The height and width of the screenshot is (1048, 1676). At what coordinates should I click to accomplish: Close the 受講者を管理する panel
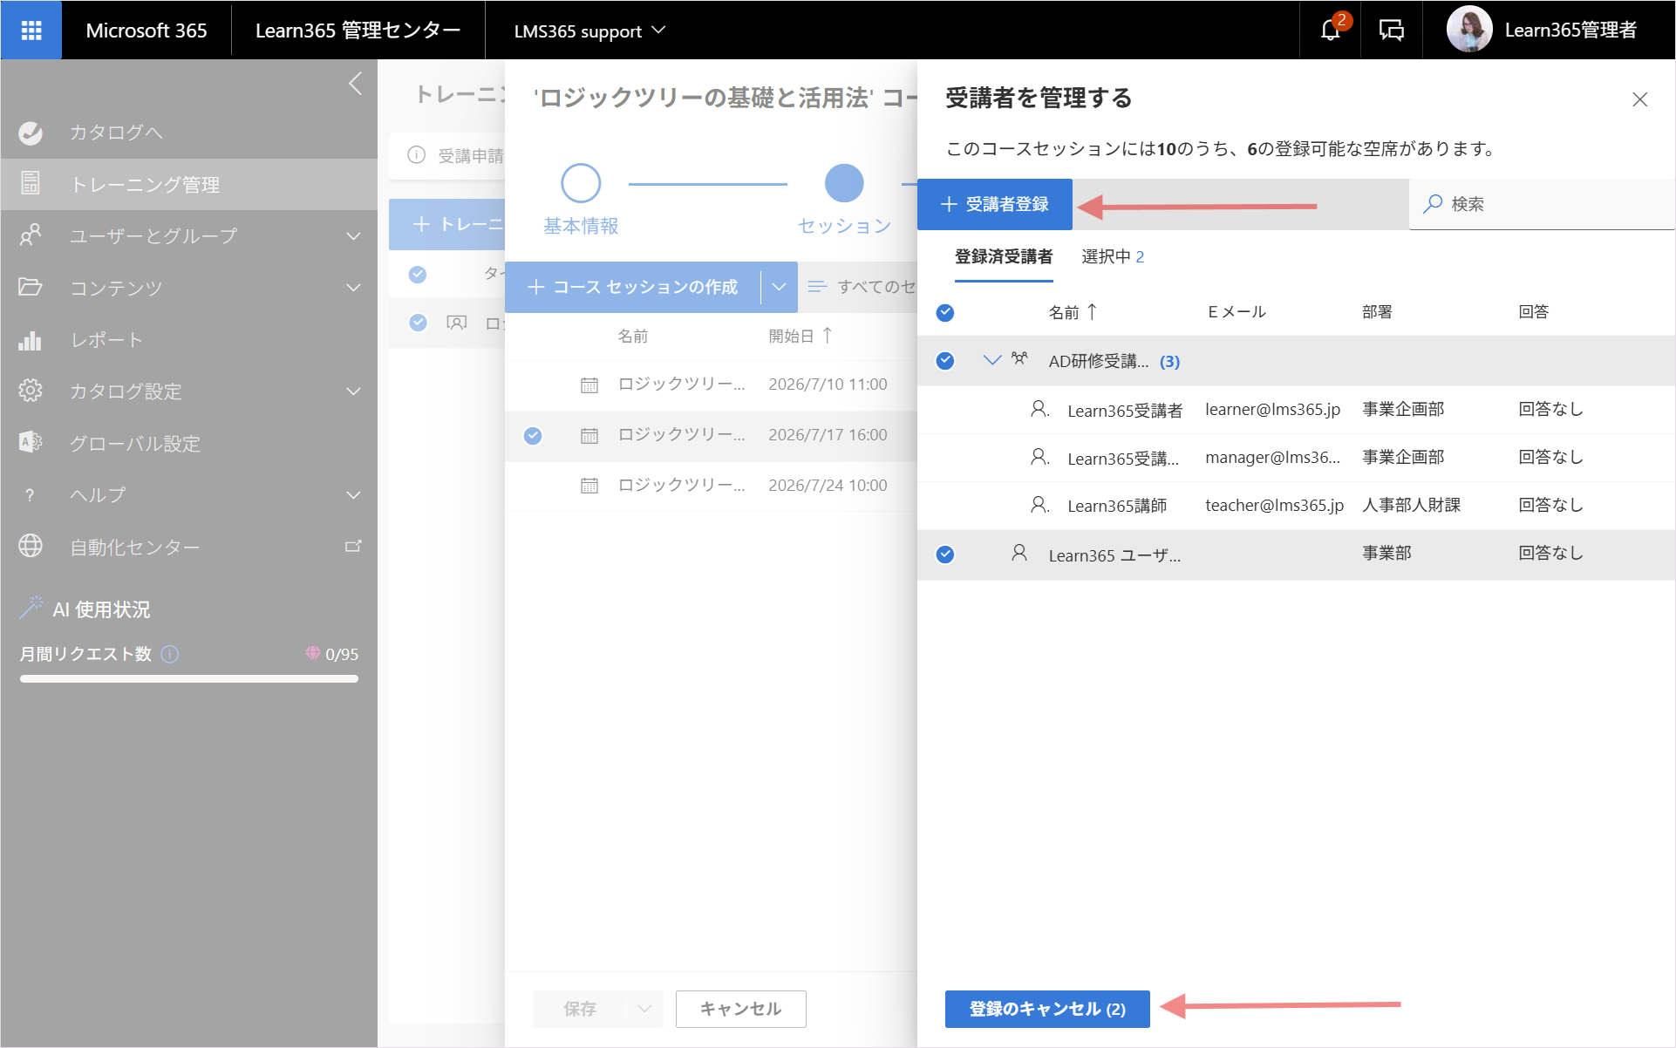point(1640,99)
